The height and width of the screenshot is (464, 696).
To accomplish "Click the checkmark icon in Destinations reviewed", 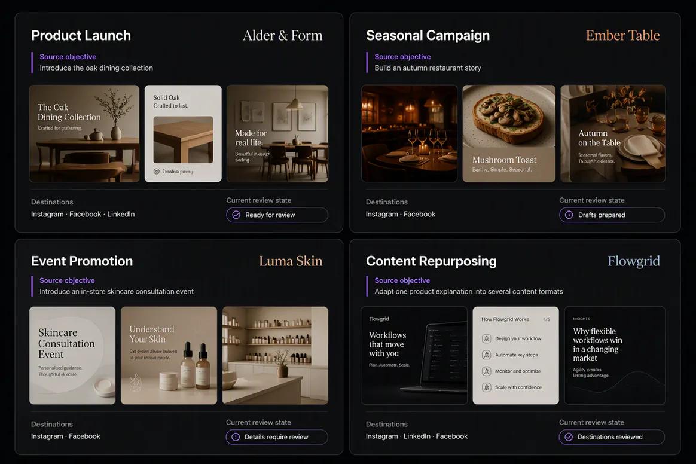I will [569, 437].
